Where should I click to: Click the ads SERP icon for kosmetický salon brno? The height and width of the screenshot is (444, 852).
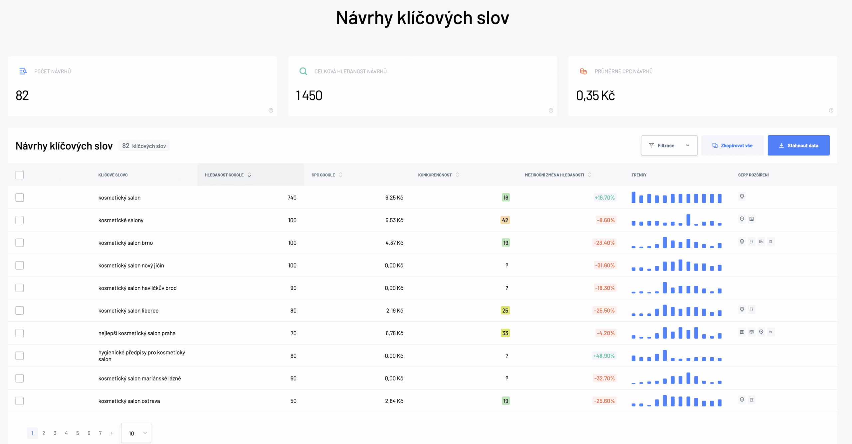point(751,242)
